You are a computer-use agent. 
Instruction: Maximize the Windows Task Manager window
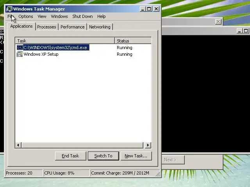149,9
